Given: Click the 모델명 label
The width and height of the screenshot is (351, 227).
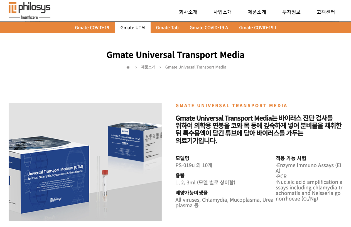Looking at the screenshot, I should [x=182, y=158].
